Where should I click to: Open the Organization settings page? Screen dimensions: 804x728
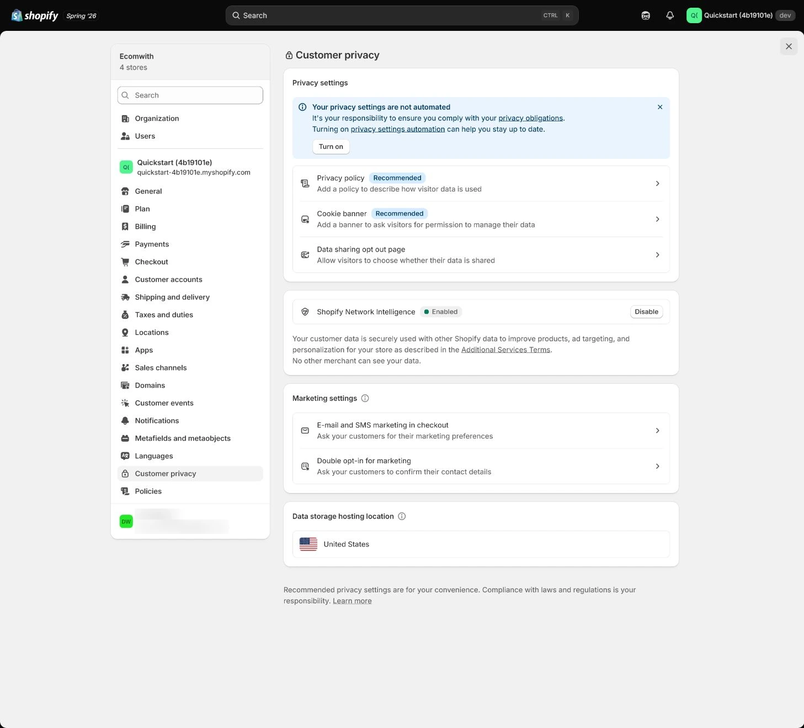tap(190, 119)
